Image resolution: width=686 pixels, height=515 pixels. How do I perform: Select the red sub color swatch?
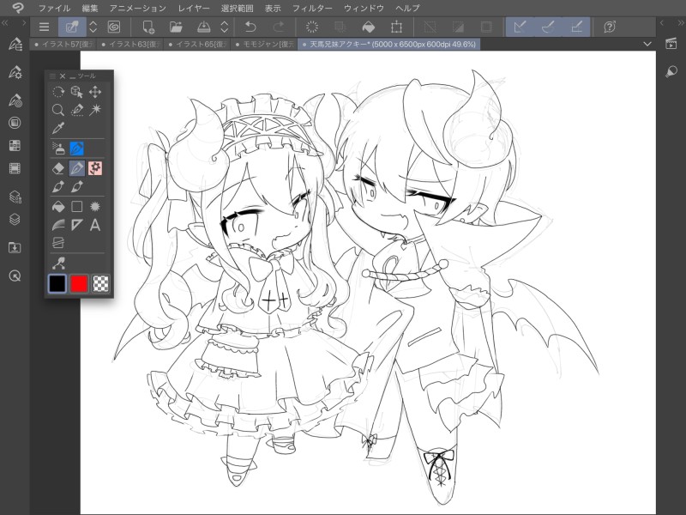pos(79,283)
